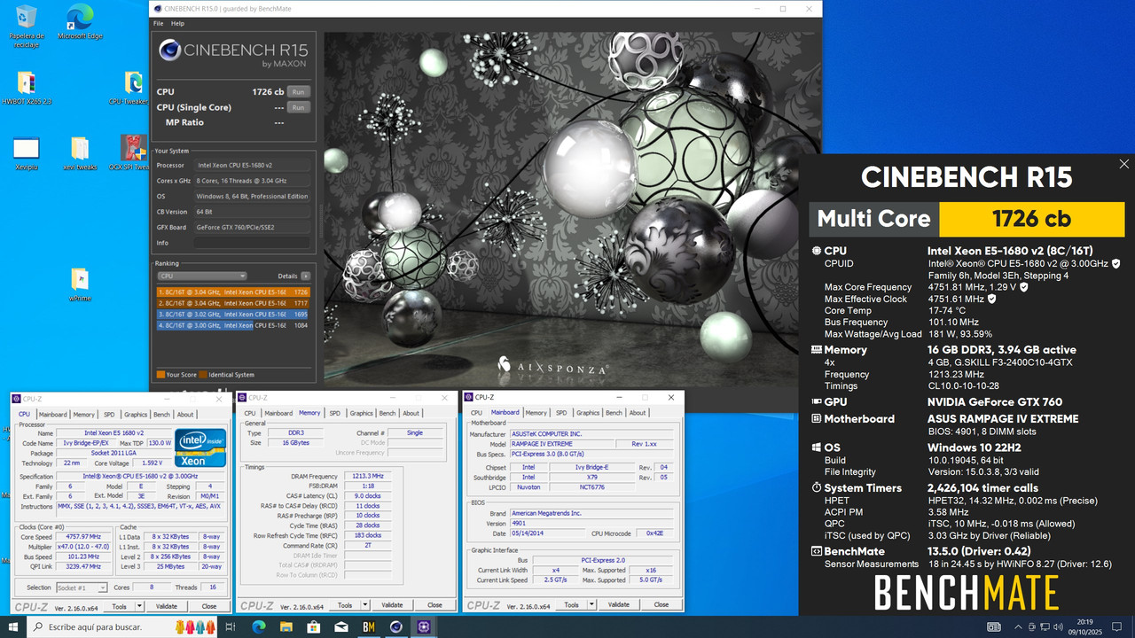Select CPU tab in CPU-Z Memory window
Image resolution: width=1135 pixels, height=638 pixels.
pos(250,413)
